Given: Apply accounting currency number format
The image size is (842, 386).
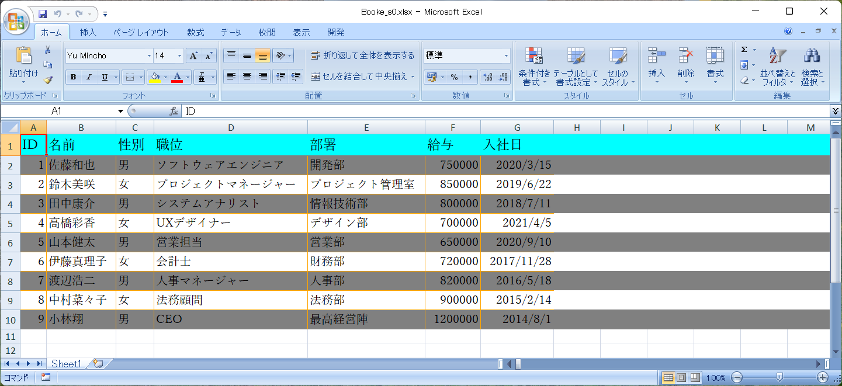Looking at the screenshot, I should coord(431,77).
